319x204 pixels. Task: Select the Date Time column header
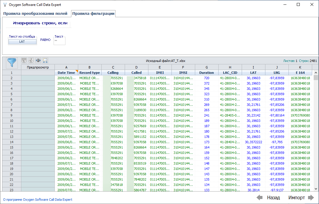(x=66, y=73)
